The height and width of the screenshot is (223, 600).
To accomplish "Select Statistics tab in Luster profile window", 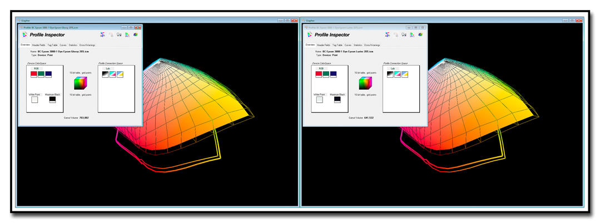I will coord(358,45).
